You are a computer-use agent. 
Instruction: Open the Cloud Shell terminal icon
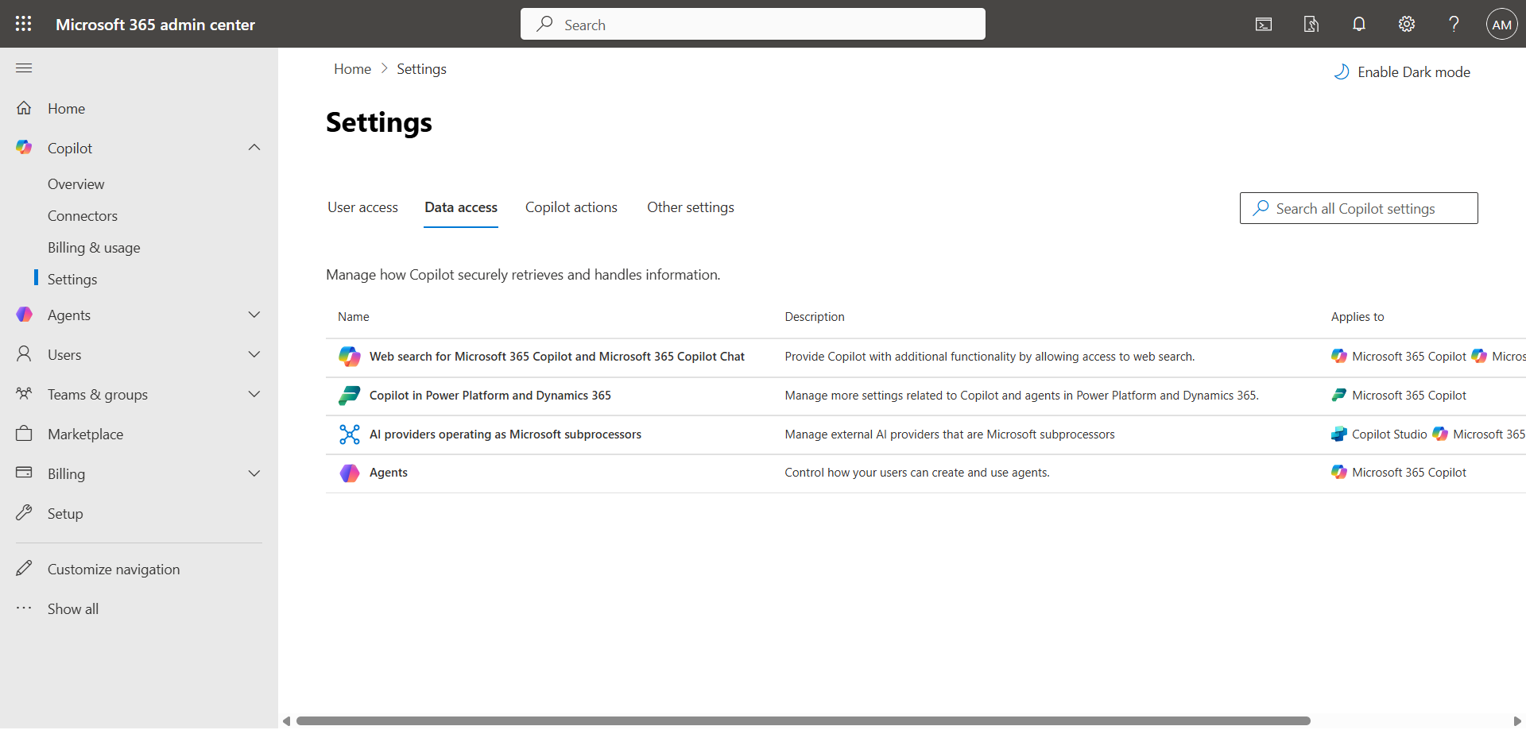[1263, 25]
